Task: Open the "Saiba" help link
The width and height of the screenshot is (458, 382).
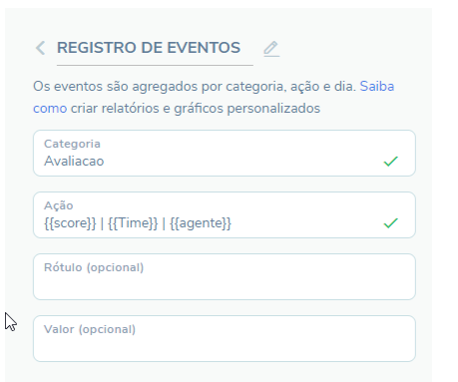Action: click(x=377, y=87)
